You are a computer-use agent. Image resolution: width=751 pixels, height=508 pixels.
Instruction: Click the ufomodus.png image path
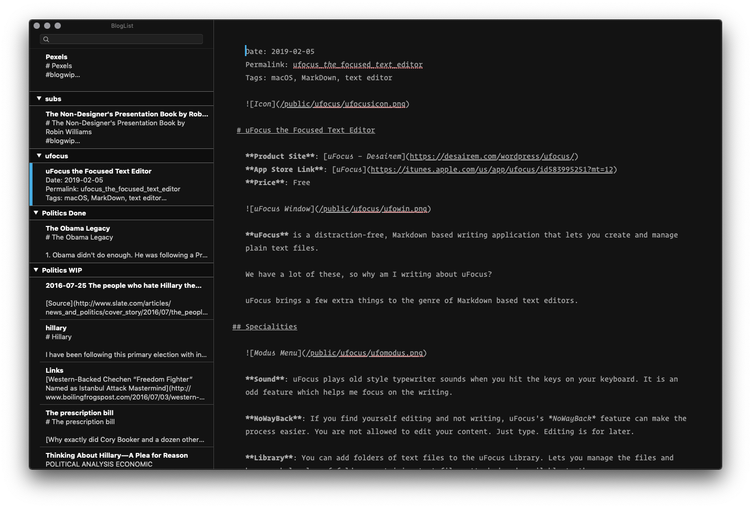tap(364, 353)
